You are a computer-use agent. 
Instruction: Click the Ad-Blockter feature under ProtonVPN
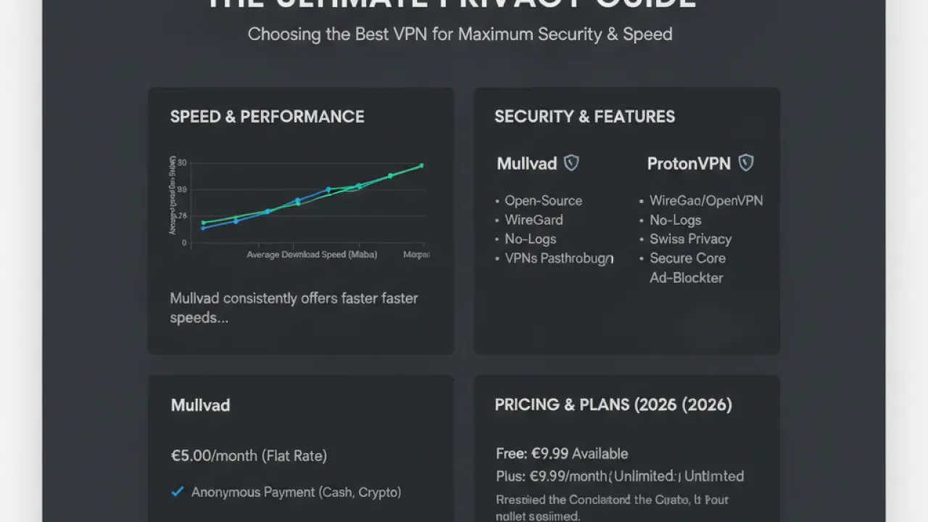[686, 278]
